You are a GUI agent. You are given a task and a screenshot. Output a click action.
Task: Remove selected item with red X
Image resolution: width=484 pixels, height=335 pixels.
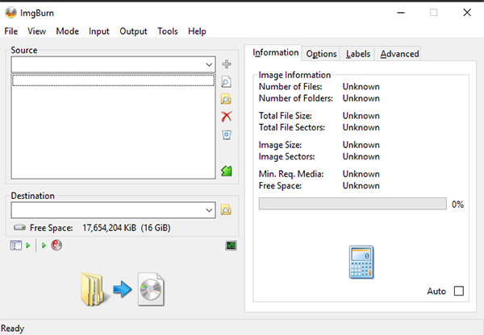coord(227,117)
